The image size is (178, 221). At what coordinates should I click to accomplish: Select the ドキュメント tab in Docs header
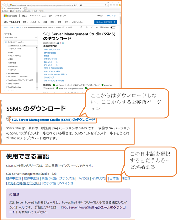(x=35, y=16)
